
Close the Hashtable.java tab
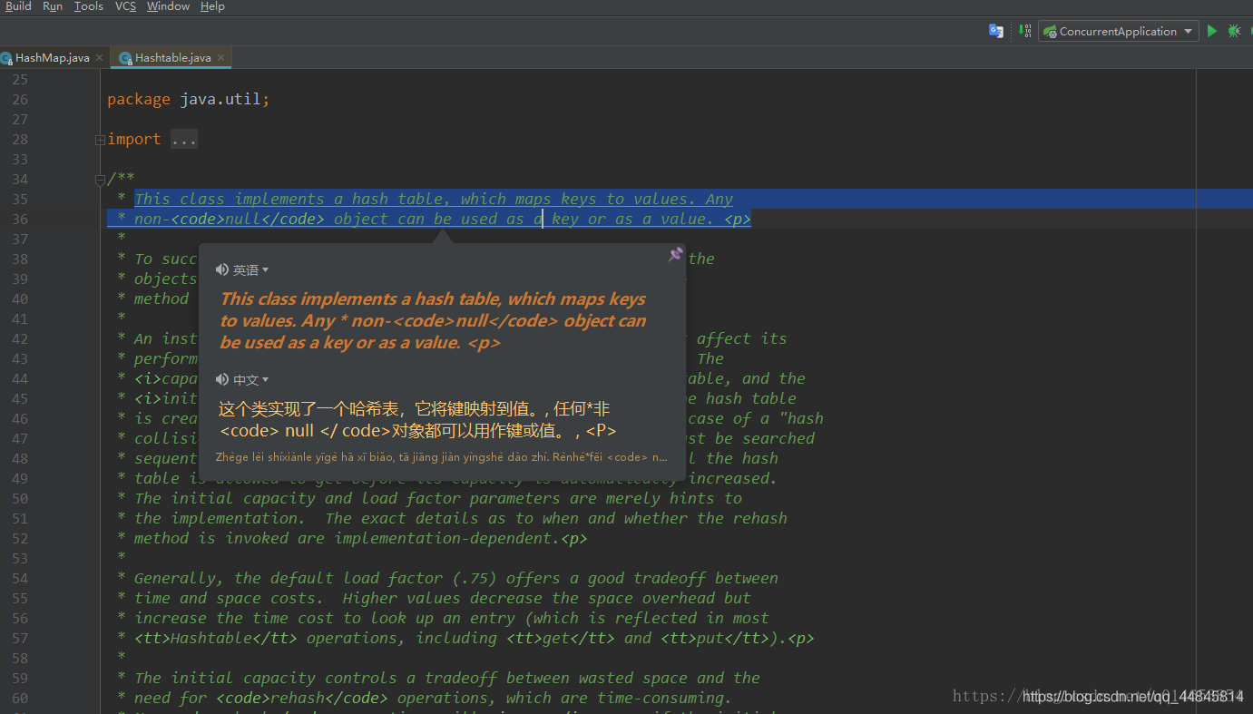pos(221,57)
